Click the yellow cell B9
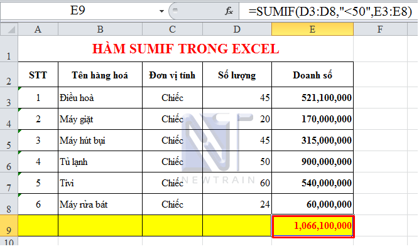 [x=101, y=226]
